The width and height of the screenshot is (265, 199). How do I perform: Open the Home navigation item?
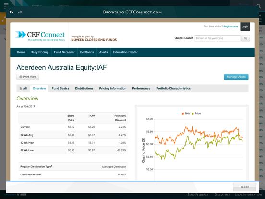[21, 52]
